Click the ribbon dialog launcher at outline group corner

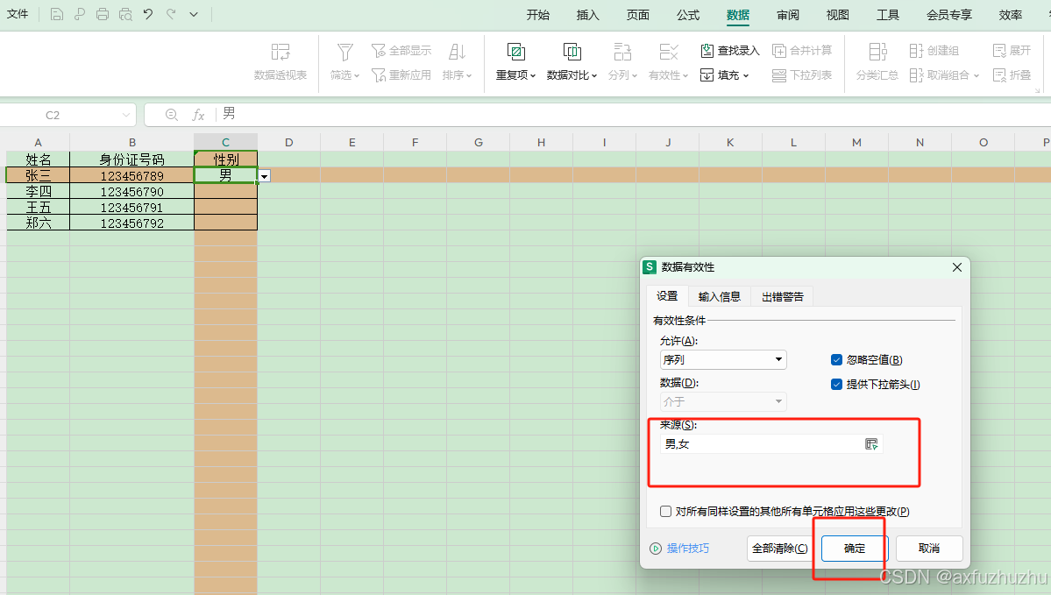[1038, 89]
